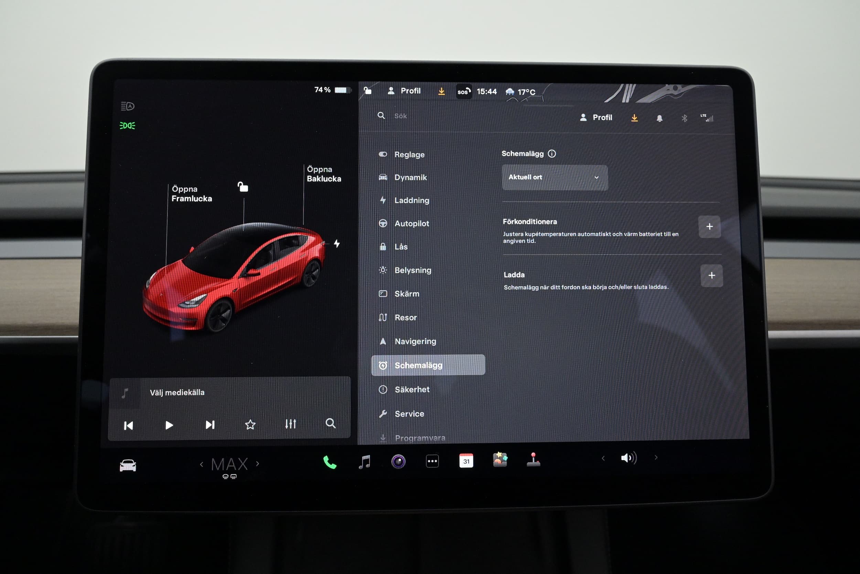Tap the speaker volume icon

[628, 458]
